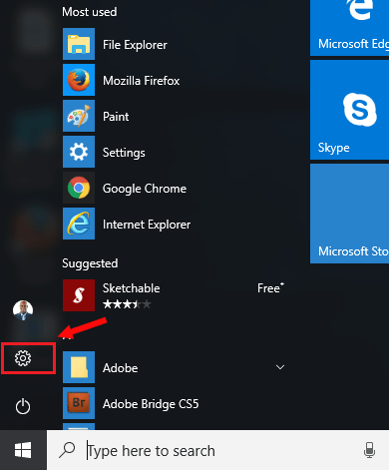Click the gear icon in the left rail
Screen dimensions: 389x470
pyautogui.click(x=23, y=358)
